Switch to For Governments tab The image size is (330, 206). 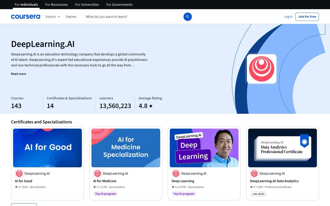pos(119,5)
